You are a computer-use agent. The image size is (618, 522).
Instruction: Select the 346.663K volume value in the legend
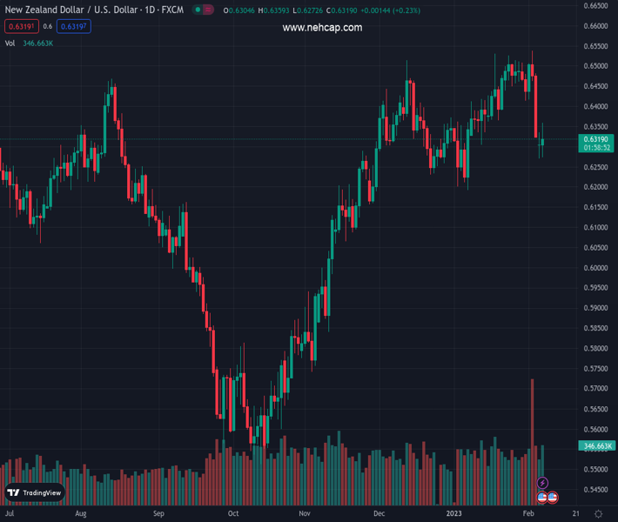pyautogui.click(x=37, y=43)
